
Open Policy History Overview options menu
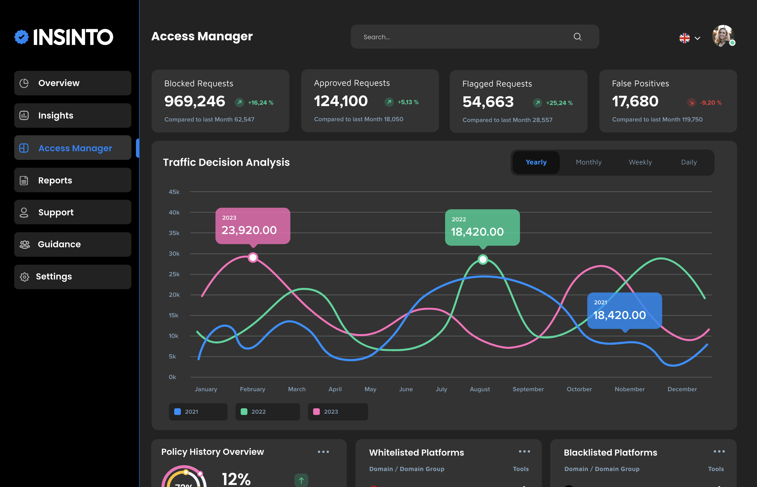click(x=323, y=452)
